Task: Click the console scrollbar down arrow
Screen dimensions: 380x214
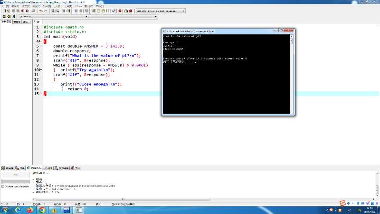Action: pyautogui.click(x=292, y=112)
